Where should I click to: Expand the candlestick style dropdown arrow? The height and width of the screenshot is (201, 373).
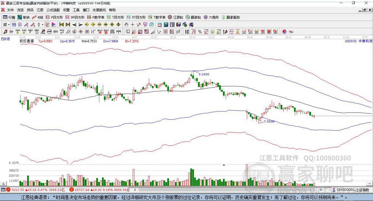click(43, 25)
